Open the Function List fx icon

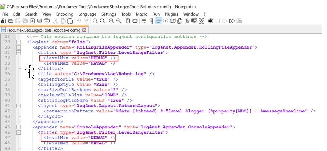tap(187, 21)
